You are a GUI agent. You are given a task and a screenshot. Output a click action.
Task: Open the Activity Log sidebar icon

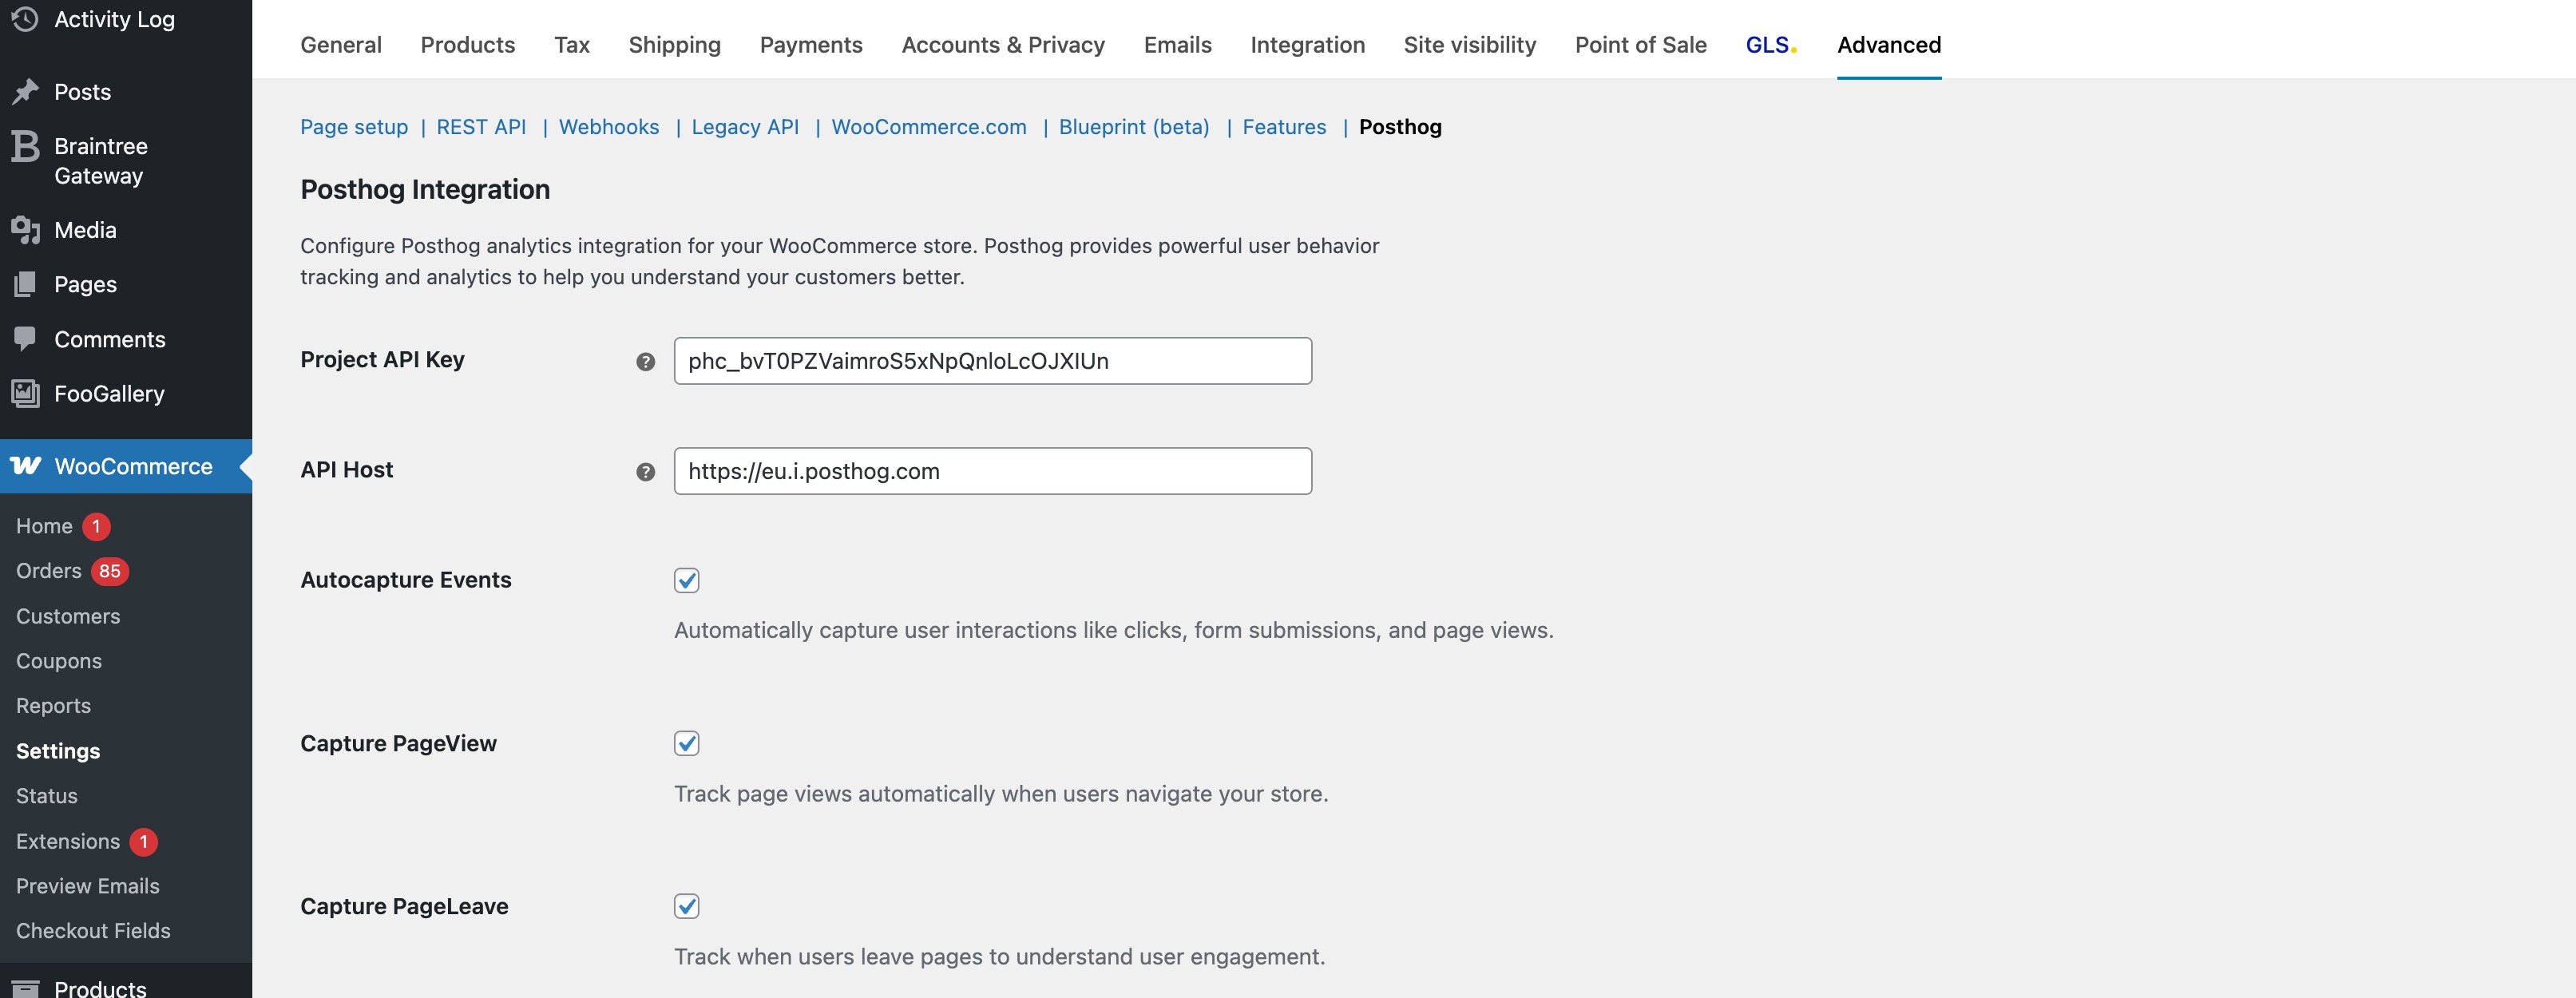tap(24, 18)
